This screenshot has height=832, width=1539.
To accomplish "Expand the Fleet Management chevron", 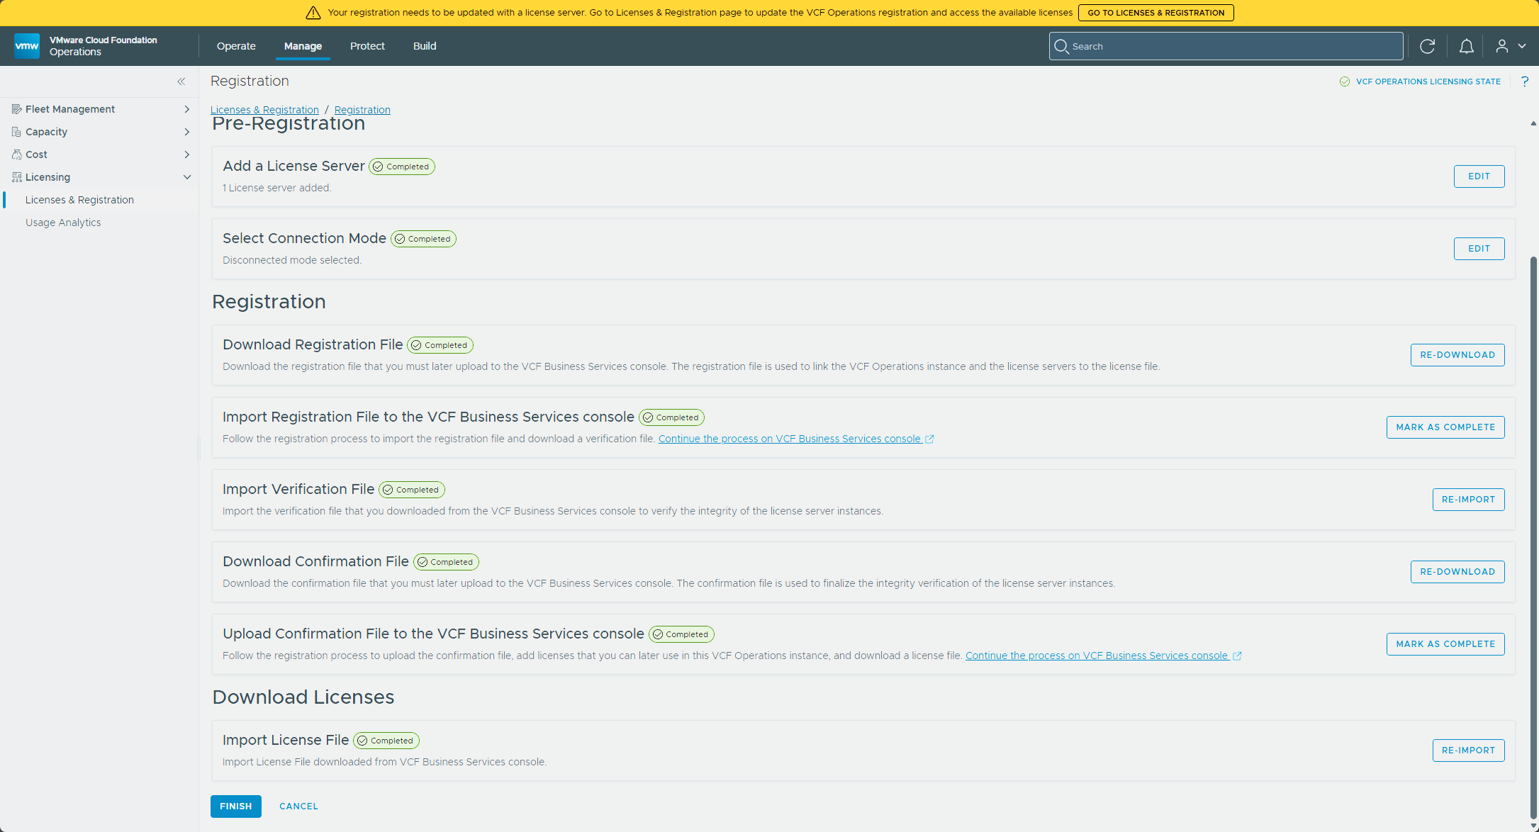I will pyautogui.click(x=187, y=109).
